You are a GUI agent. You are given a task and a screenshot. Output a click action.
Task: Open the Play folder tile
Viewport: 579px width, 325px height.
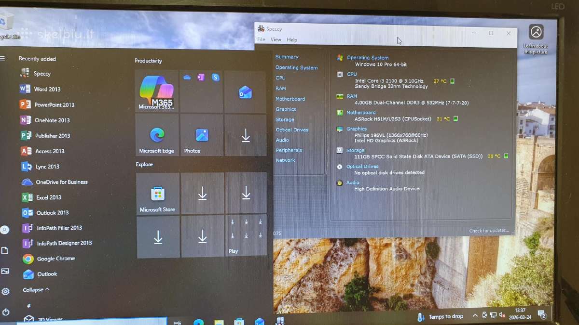[x=246, y=235]
